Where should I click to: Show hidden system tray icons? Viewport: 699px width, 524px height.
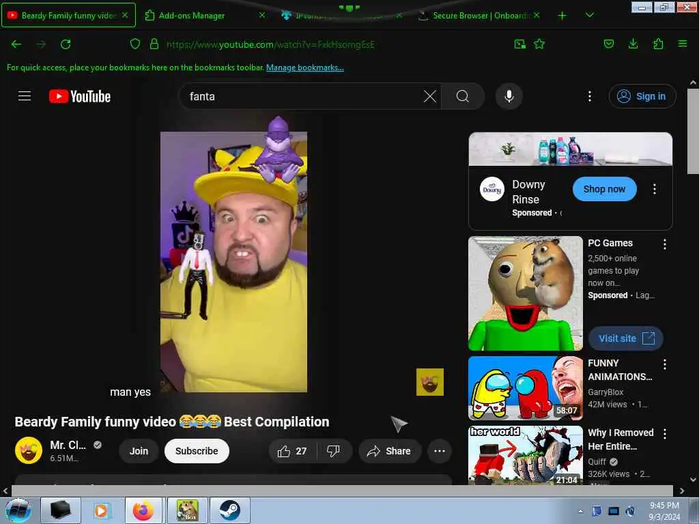(580, 511)
